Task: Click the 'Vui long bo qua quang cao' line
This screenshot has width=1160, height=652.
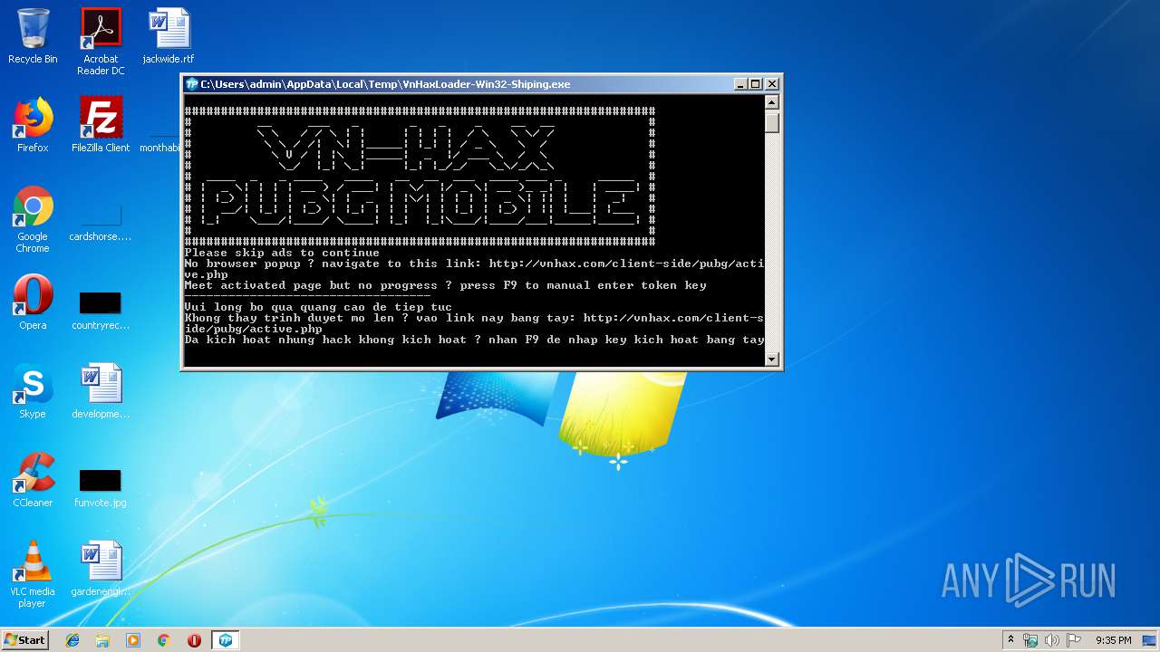Action: click(318, 307)
